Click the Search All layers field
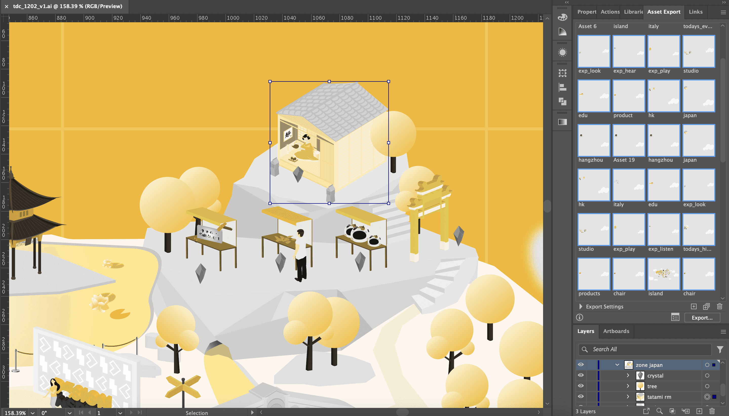729x416 pixels. pos(645,349)
